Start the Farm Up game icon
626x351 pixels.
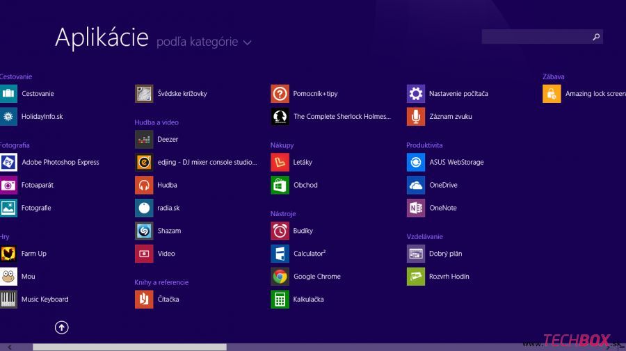tap(8, 254)
